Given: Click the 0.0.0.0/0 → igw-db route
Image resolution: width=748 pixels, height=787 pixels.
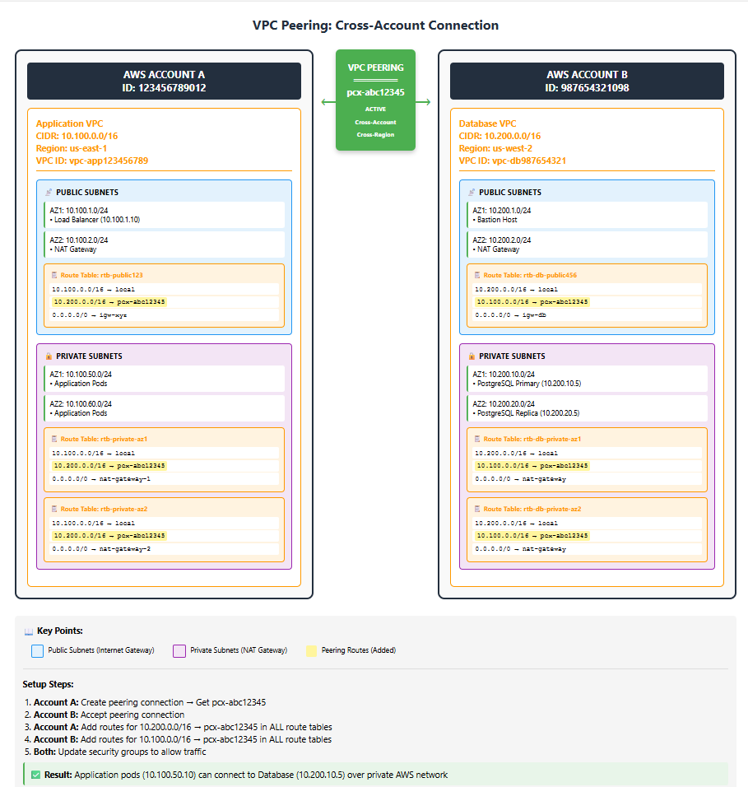Looking at the screenshot, I should [587, 315].
